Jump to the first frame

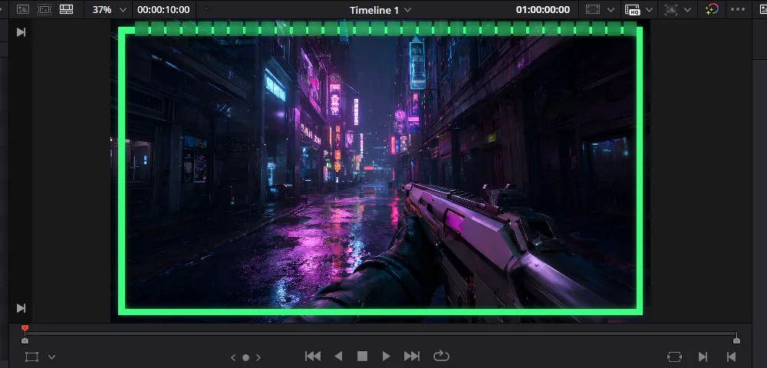click(x=313, y=356)
